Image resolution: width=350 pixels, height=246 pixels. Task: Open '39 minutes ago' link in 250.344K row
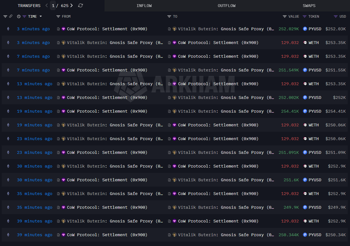[35, 235]
